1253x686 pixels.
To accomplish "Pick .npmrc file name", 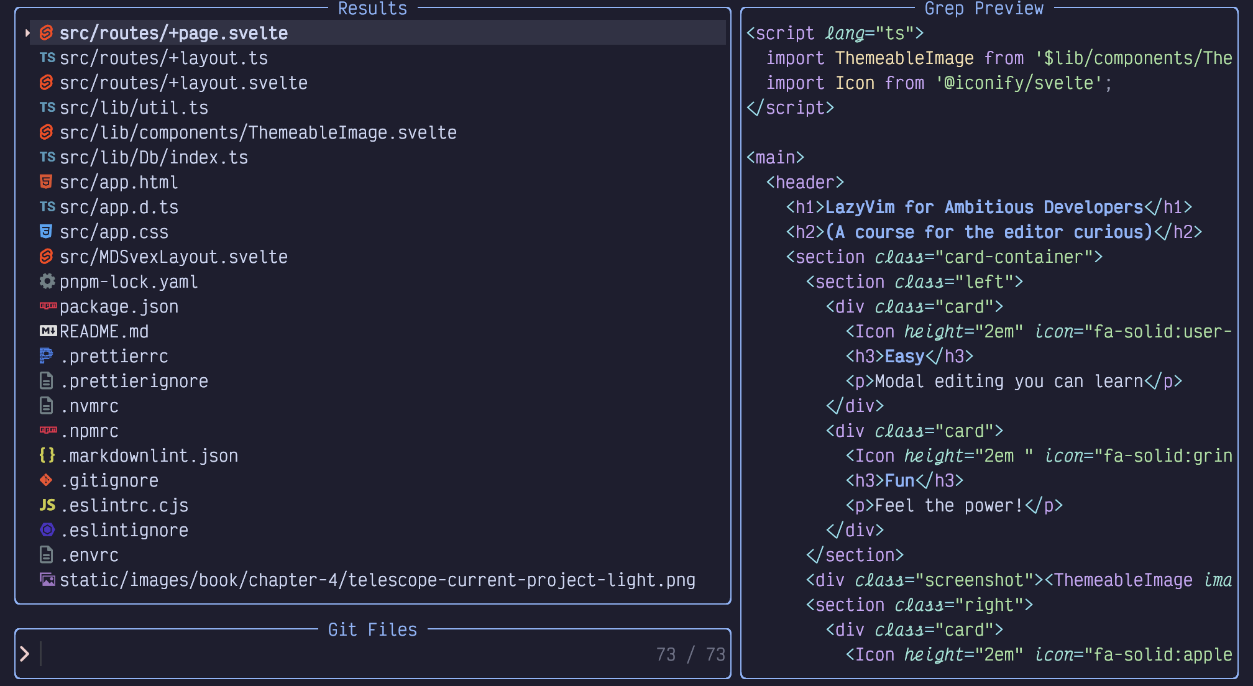I will (x=89, y=431).
